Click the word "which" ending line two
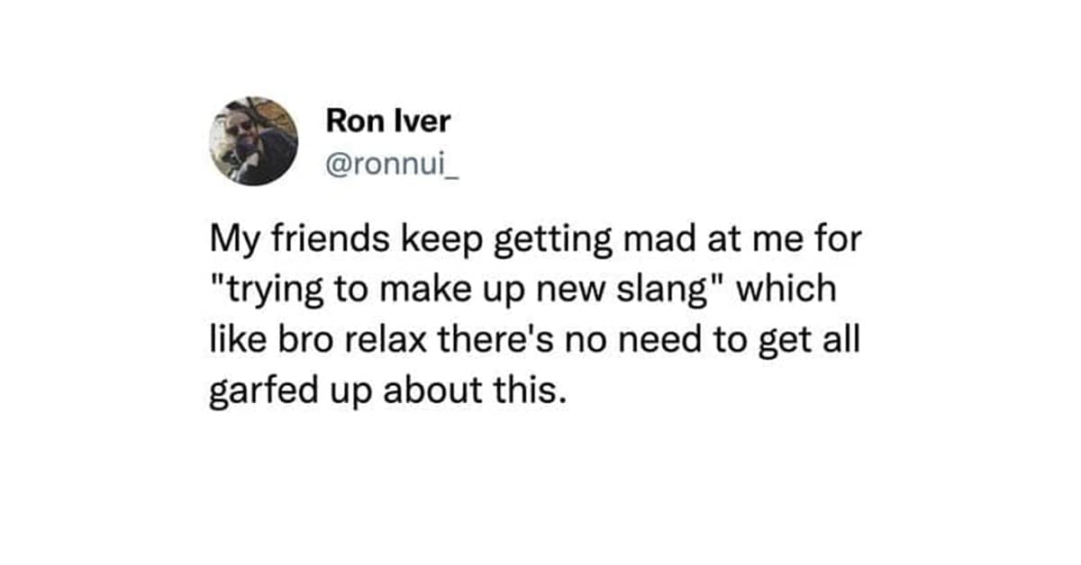1081x565 pixels. pyautogui.click(x=786, y=290)
